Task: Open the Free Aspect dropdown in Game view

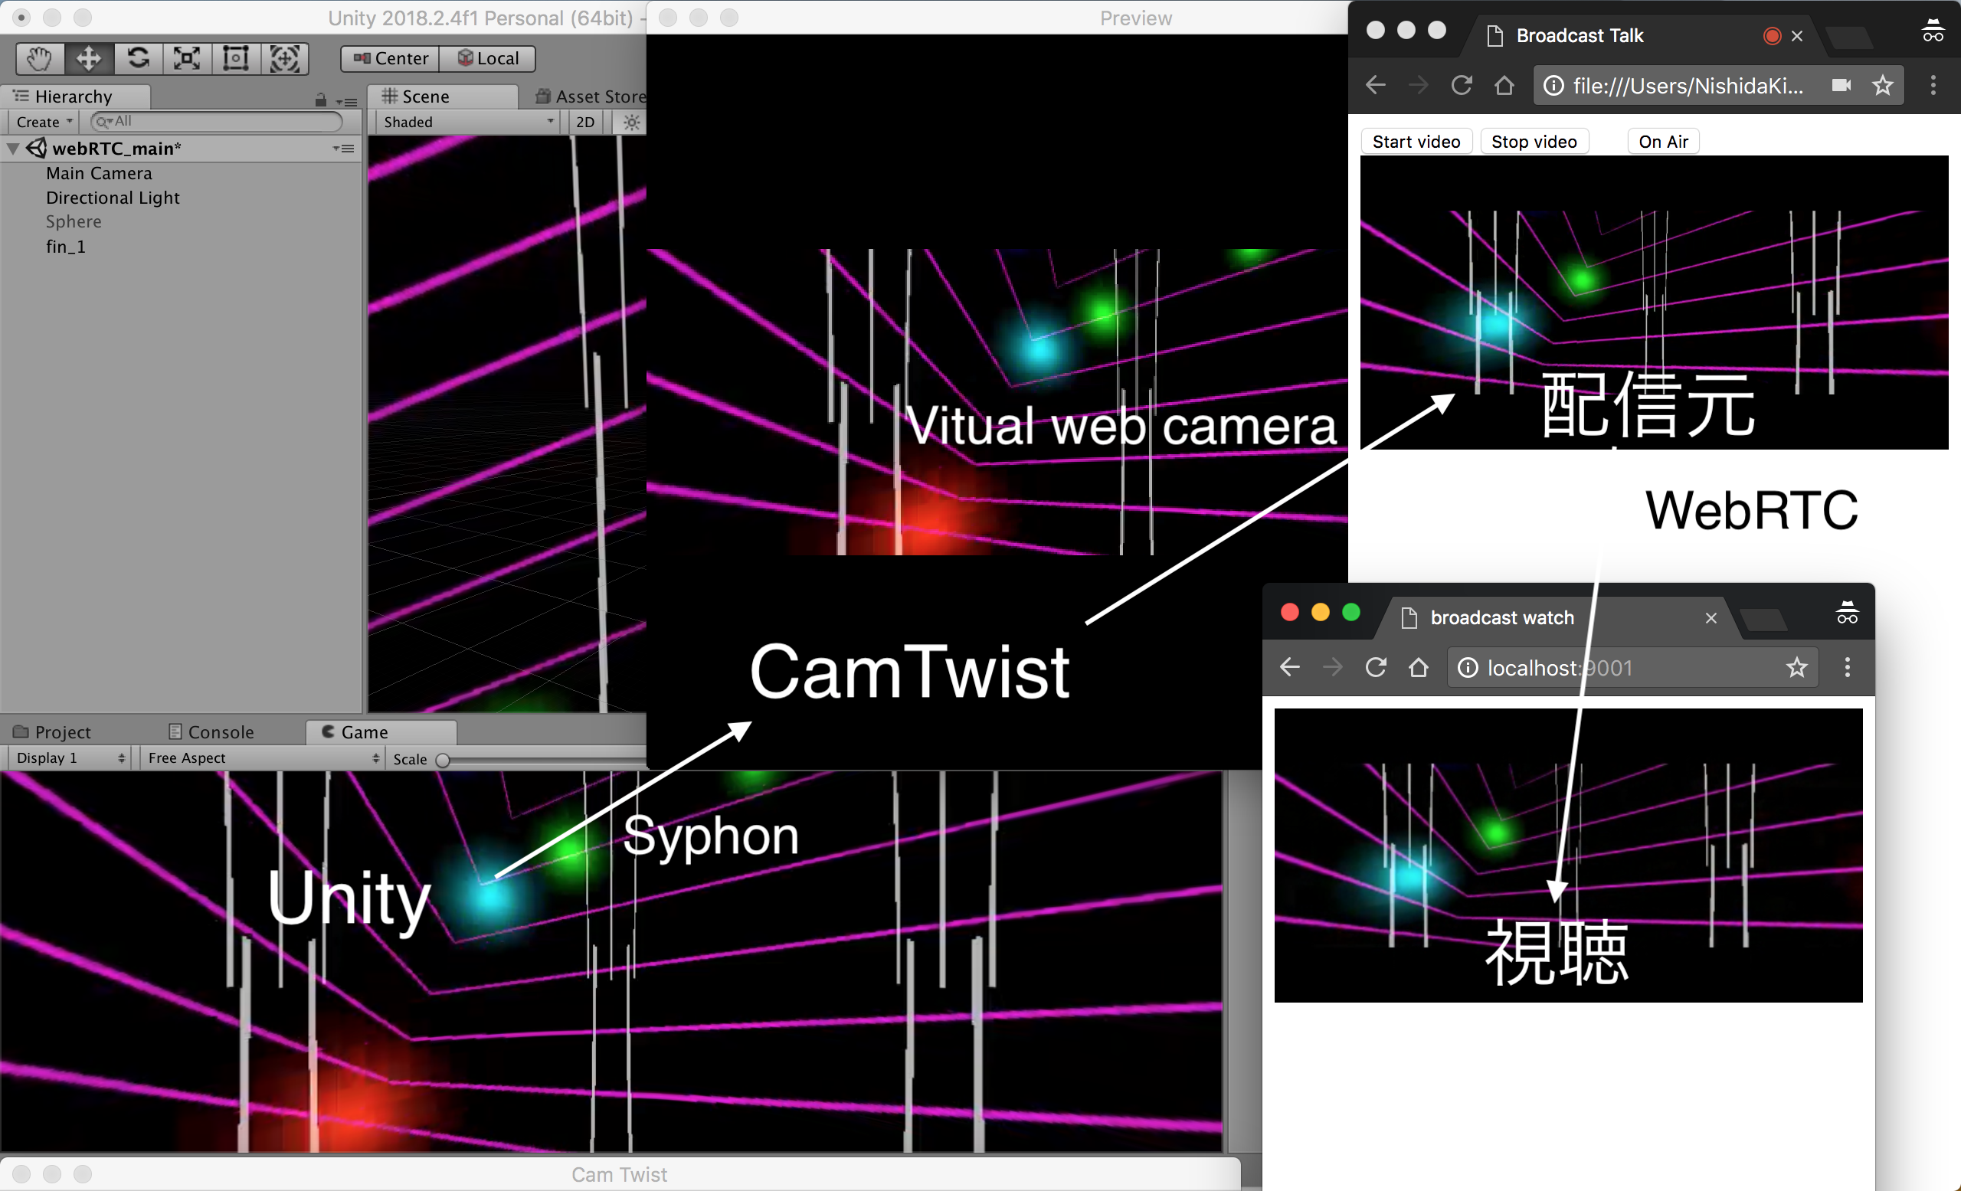Action: (x=263, y=757)
